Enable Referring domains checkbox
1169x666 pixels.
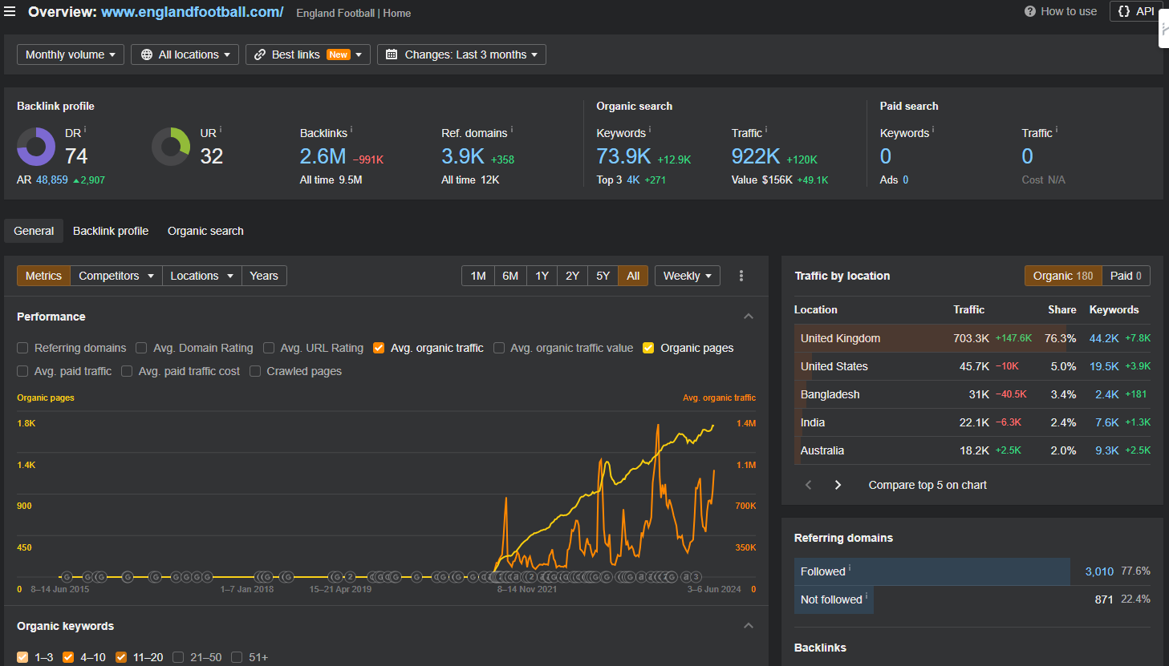click(22, 348)
